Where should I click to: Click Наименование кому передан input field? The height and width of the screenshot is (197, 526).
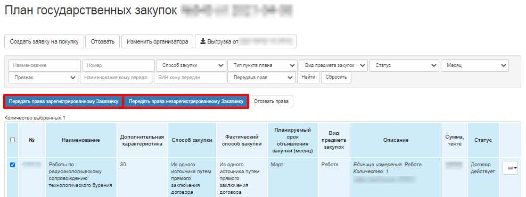pos(116,78)
